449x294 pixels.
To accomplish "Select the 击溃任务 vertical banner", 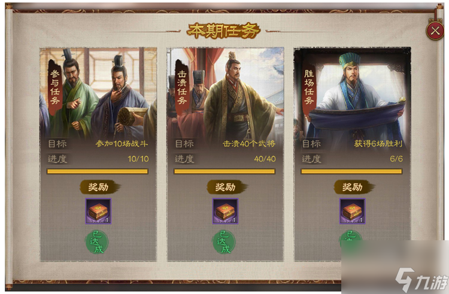I will [182, 87].
